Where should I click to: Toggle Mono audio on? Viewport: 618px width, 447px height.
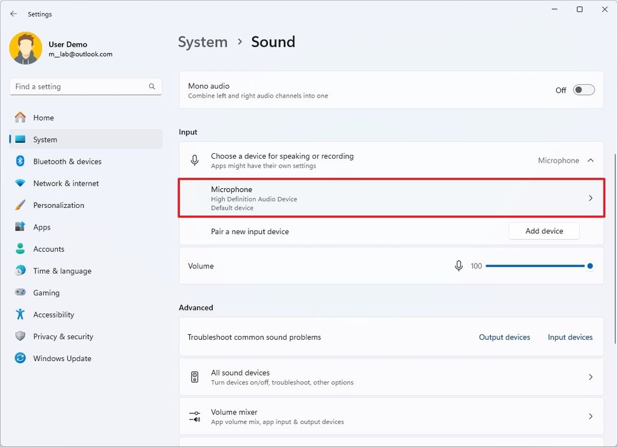click(x=584, y=90)
